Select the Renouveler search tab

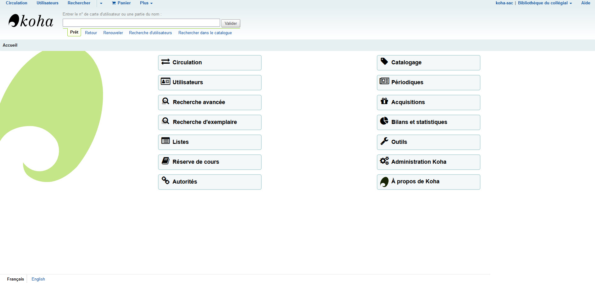pyautogui.click(x=113, y=33)
